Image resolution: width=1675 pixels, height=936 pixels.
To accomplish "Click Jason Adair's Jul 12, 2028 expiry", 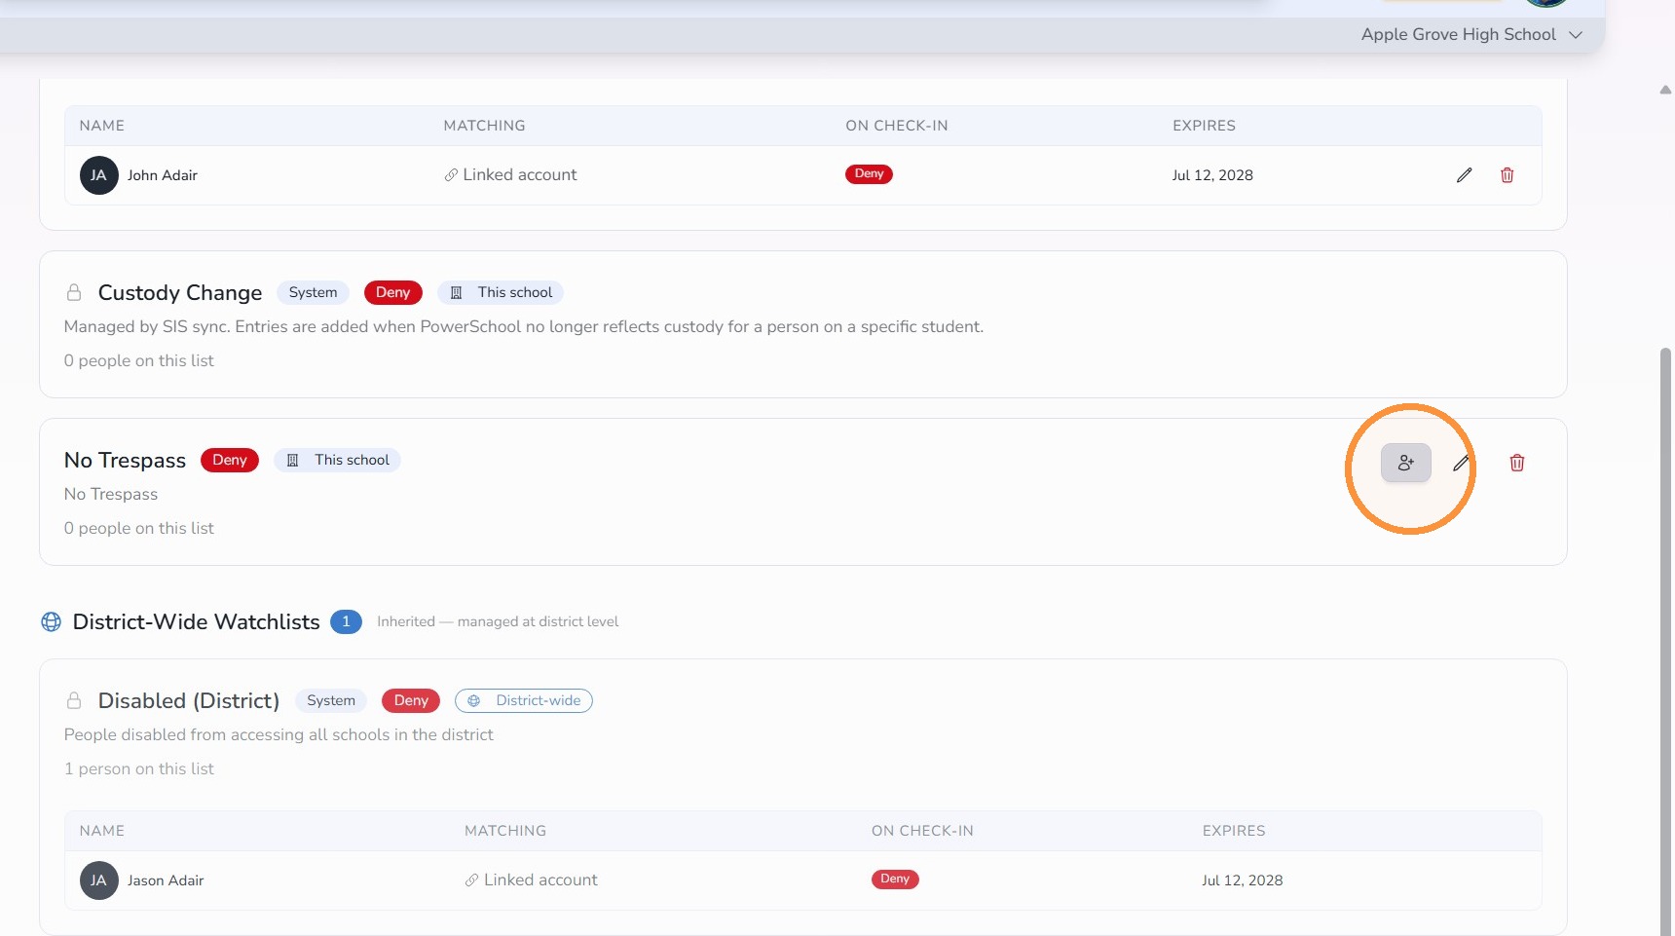I will (x=1243, y=880).
